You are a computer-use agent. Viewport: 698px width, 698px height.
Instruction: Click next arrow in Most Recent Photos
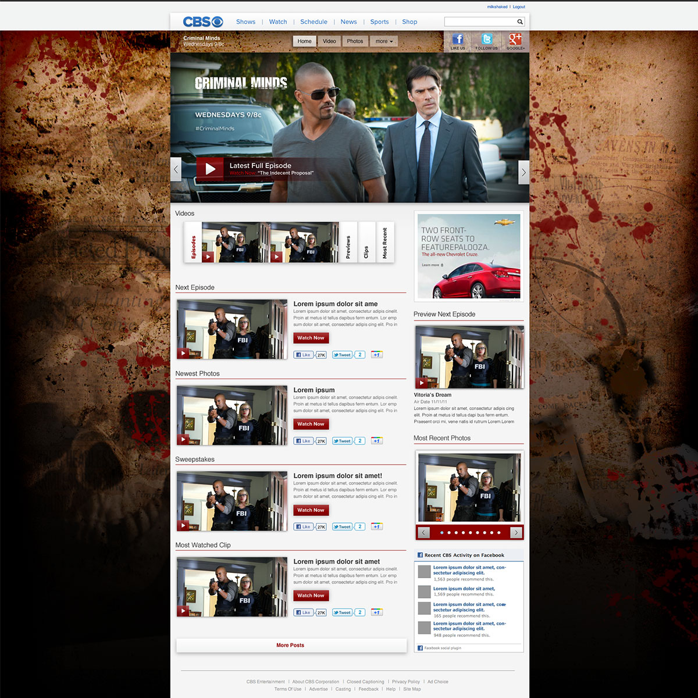pyautogui.click(x=515, y=532)
